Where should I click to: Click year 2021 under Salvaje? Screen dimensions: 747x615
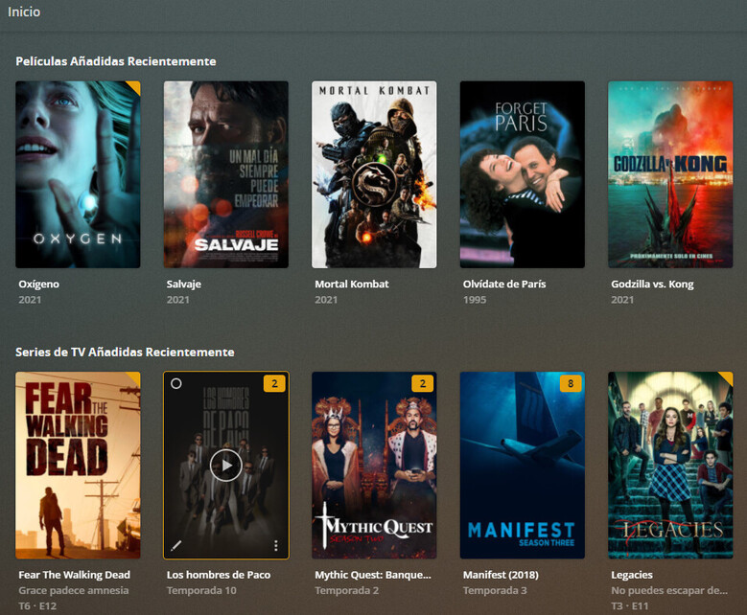[178, 300]
